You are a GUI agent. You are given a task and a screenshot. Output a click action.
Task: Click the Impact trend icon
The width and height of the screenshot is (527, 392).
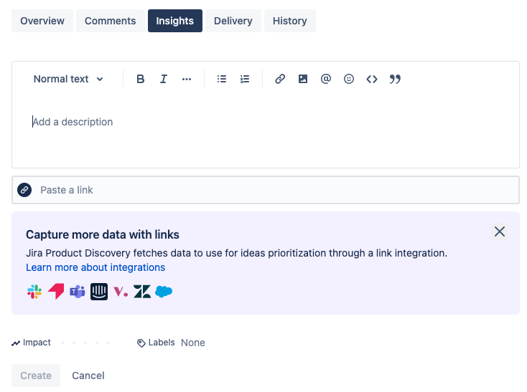(16, 343)
